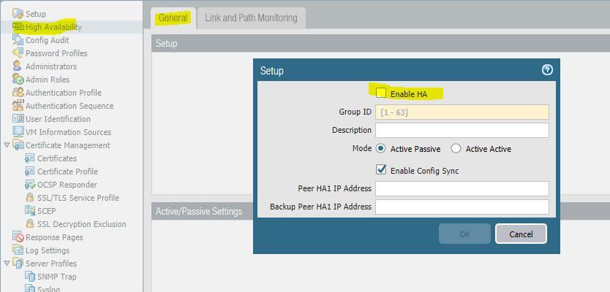Click the SSL Decryption Exclusion lock icon
This screenshot has height=292, width=610.
tap(30, 224)
